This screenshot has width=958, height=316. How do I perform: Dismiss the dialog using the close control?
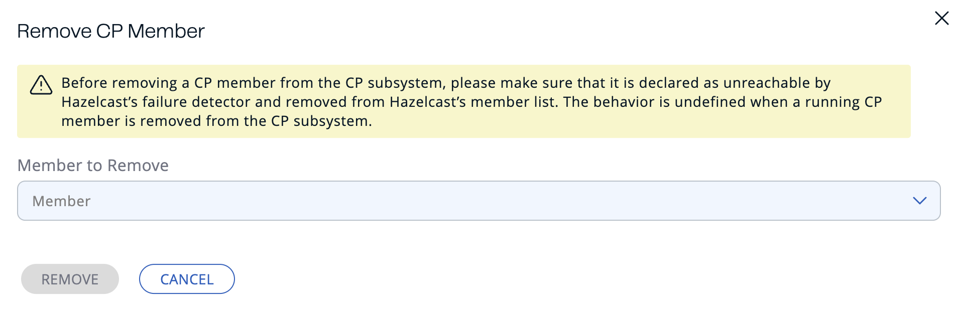[x=941, y=19]
